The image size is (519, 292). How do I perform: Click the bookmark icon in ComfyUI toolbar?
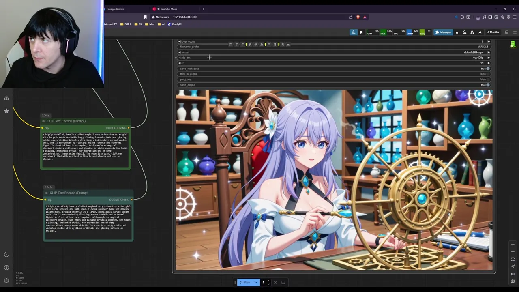point(361,32)
